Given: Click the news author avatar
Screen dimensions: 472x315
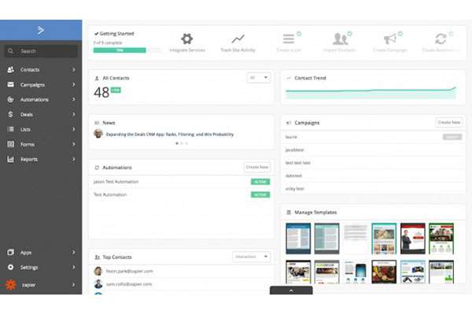Looking at the screenshot, I should click(x=98, y=134).
